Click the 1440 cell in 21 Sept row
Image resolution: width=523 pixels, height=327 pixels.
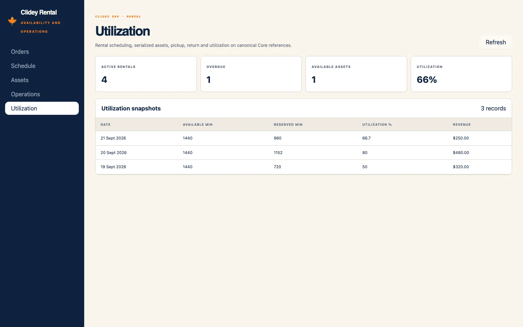click(x=188, y=138)
